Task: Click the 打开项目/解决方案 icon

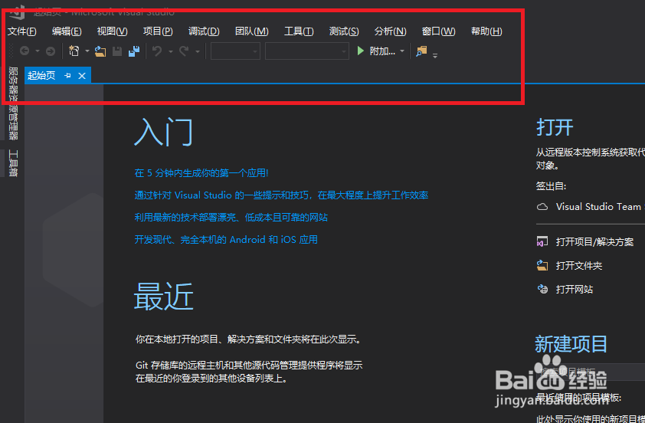Action: 542,241
